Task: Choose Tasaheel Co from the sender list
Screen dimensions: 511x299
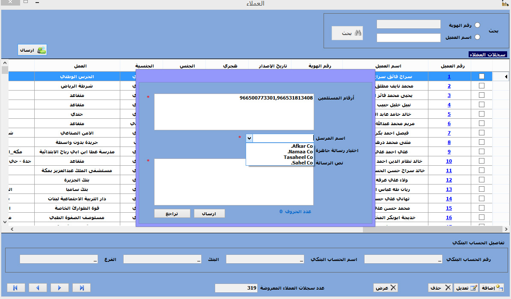Action: pyautogui.click(x=298, y=157)
